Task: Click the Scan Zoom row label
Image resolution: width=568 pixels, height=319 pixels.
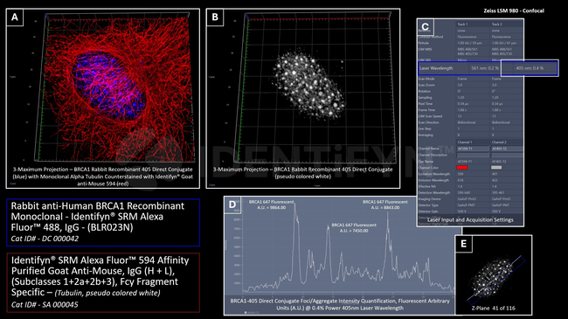Action: (x=426, y=85)
